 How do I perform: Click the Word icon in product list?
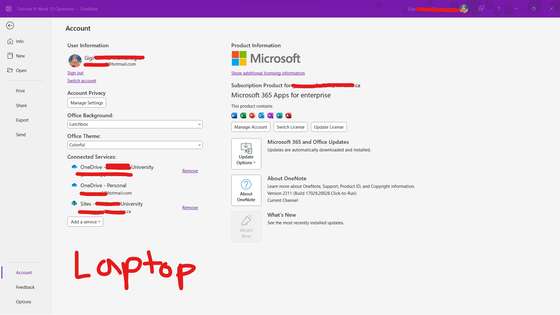pos(234,116)
